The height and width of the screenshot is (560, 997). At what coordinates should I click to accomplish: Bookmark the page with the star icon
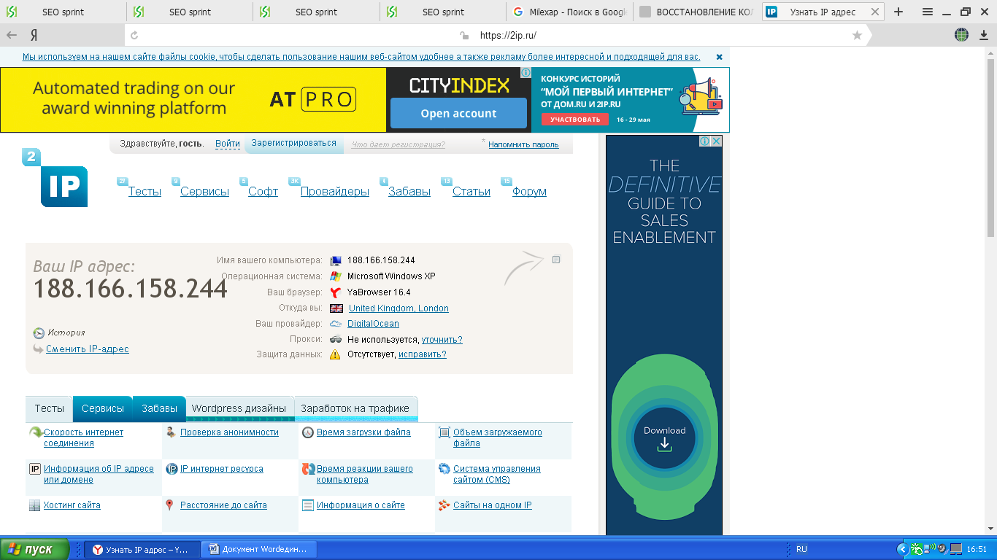[x=857, y=35]
